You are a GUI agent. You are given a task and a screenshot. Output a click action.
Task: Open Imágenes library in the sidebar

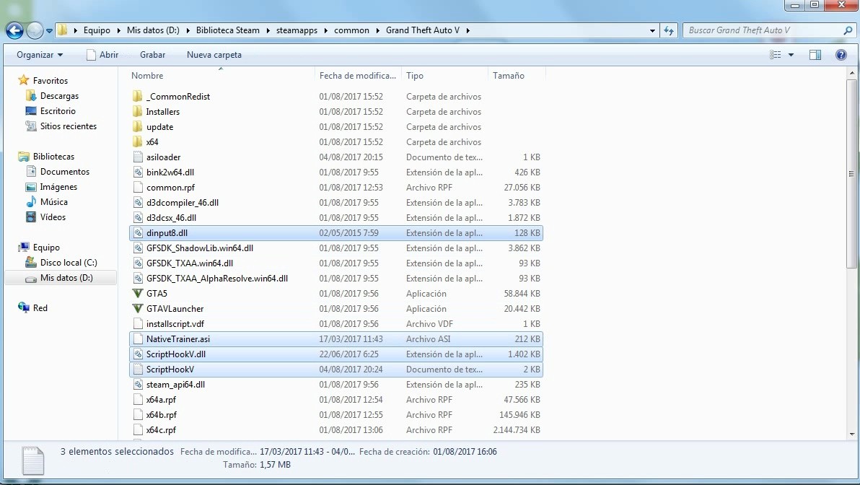[x=58, y=187]
